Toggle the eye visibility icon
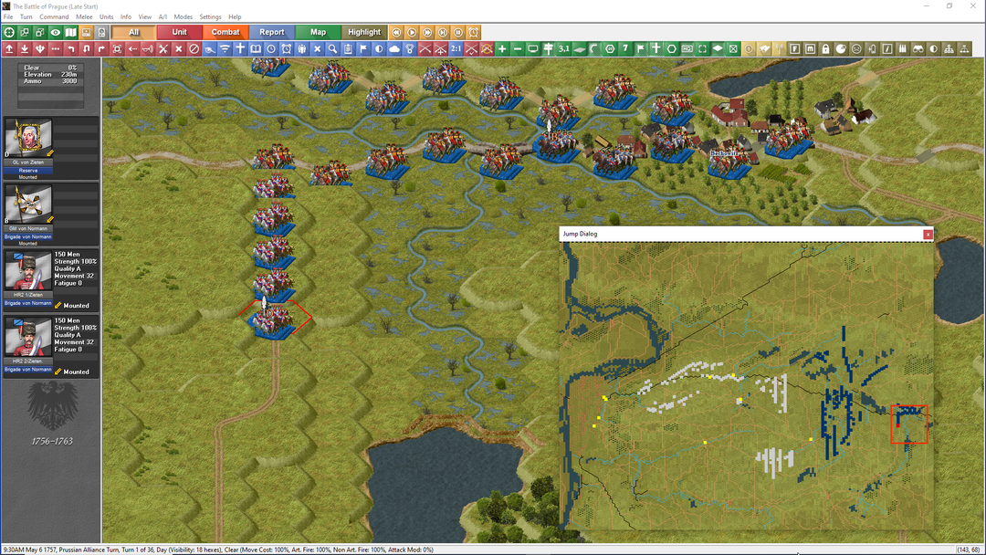Screen dimensions: 986x555 56,32
